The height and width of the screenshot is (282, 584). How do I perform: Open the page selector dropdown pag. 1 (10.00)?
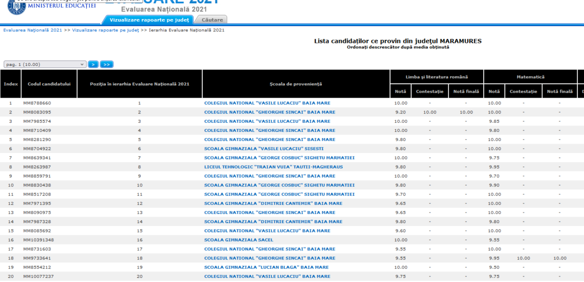tap(45, 64)
